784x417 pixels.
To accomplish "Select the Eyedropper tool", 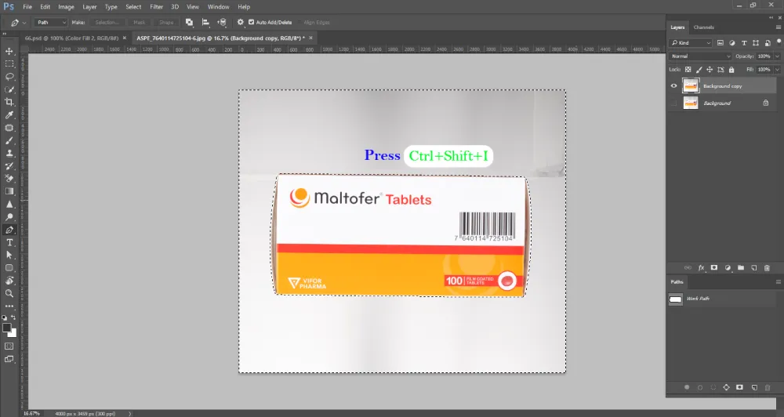I will point(9,115).
